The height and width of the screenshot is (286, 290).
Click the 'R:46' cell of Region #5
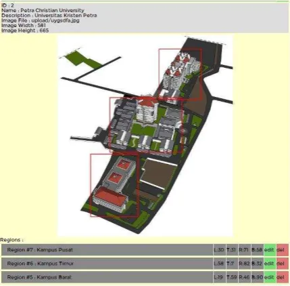pos(245,277)
